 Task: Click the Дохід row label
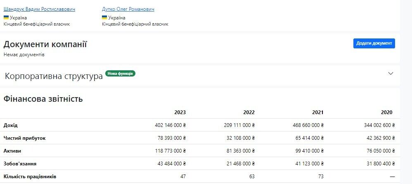pyautogui.click(x=10, y=125)
